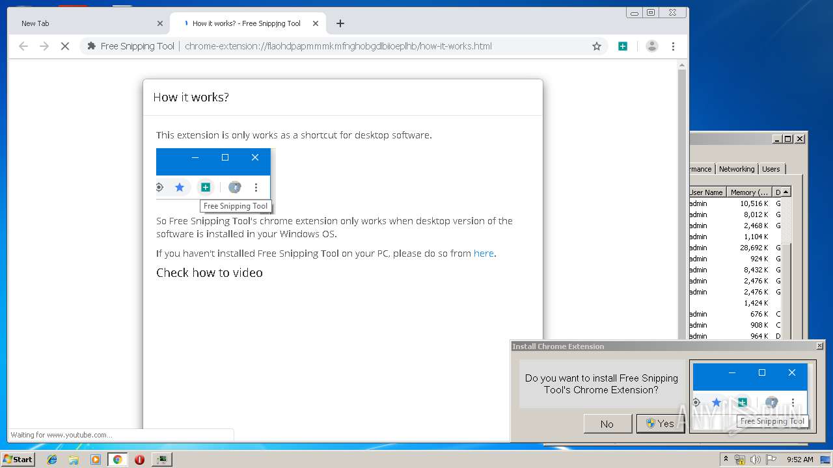This screenshot has height=468, width=833.
Task: Open the Task Manager taskbar icon
Action: pyautogui.click(x=161, y=460)
